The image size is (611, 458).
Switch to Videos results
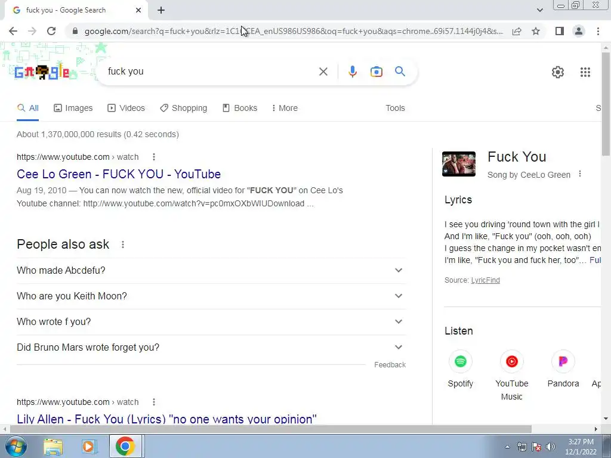point(126,109)
